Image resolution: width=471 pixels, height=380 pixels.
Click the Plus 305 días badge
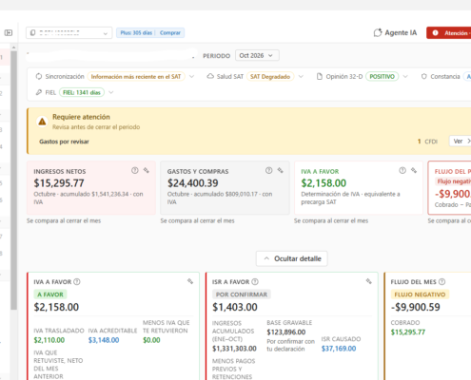click(x=136, y=33)
